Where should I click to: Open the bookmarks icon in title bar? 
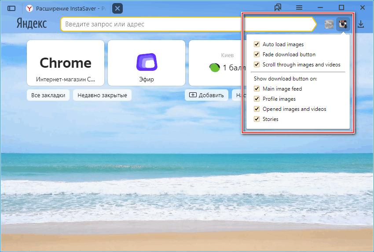click(x=278, y=7)
